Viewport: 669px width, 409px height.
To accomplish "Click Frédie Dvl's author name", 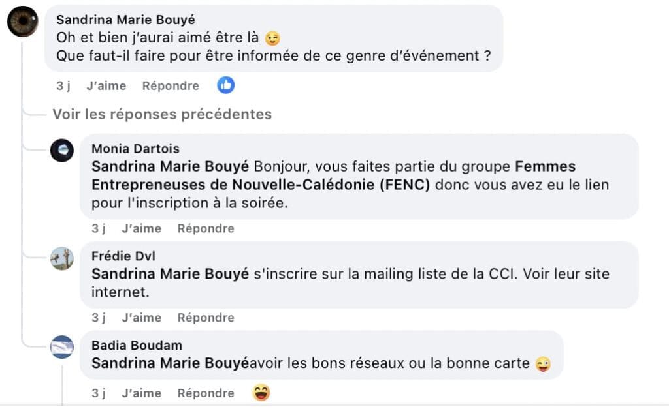I will click(123, 256).
